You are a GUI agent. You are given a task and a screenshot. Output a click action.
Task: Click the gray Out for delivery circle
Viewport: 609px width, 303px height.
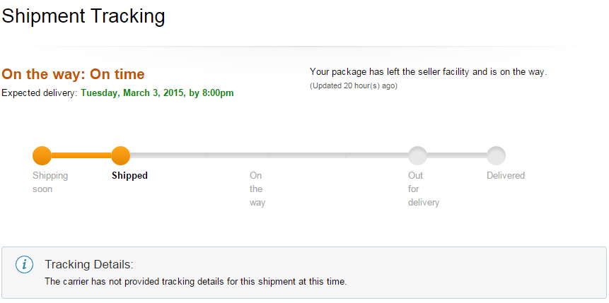417,156
